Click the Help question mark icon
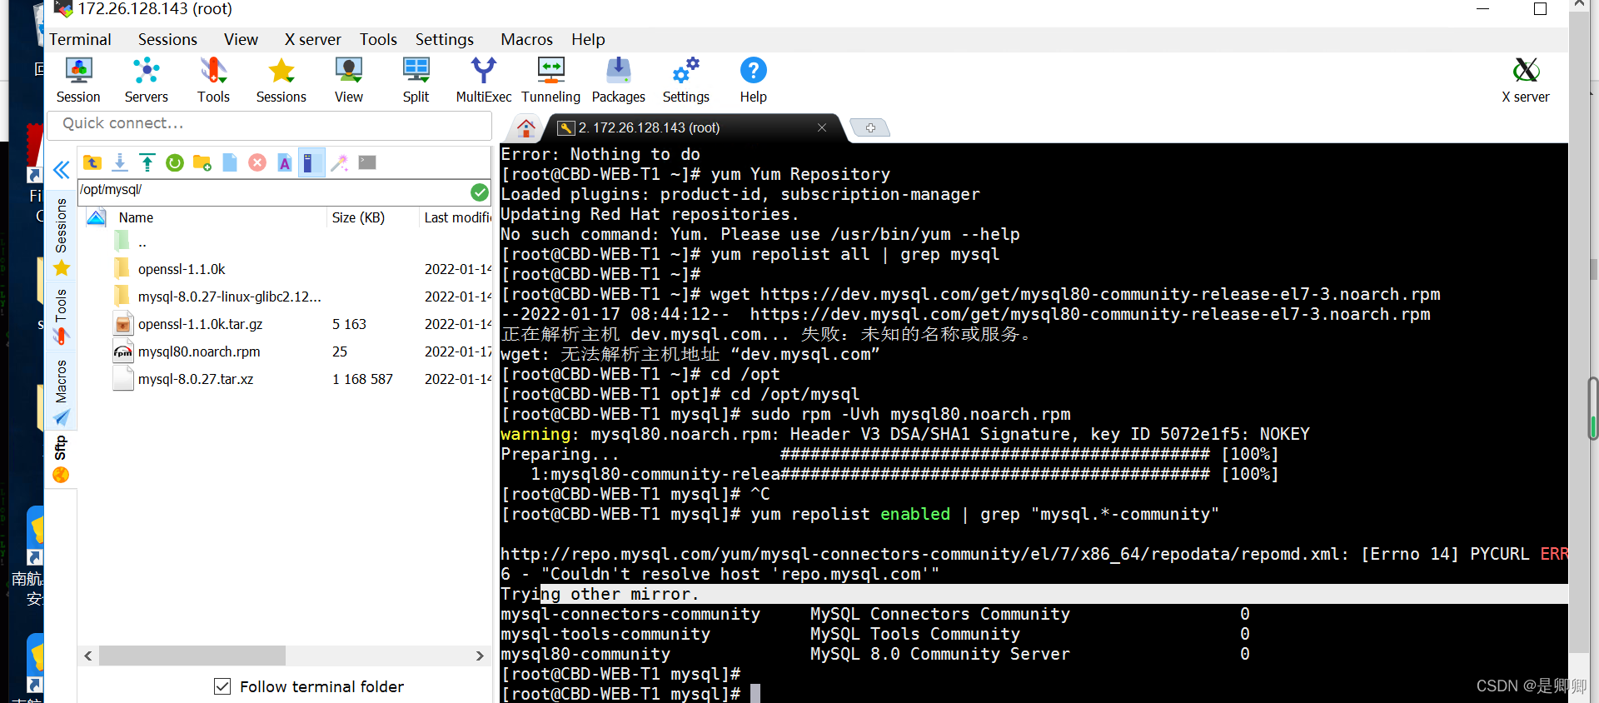The image size is (1599, 703). click(754, 81)
